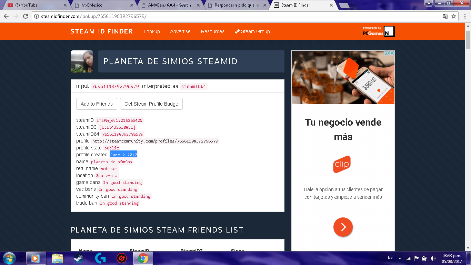Click the steamID64 value in the details list

click(123, 134)
